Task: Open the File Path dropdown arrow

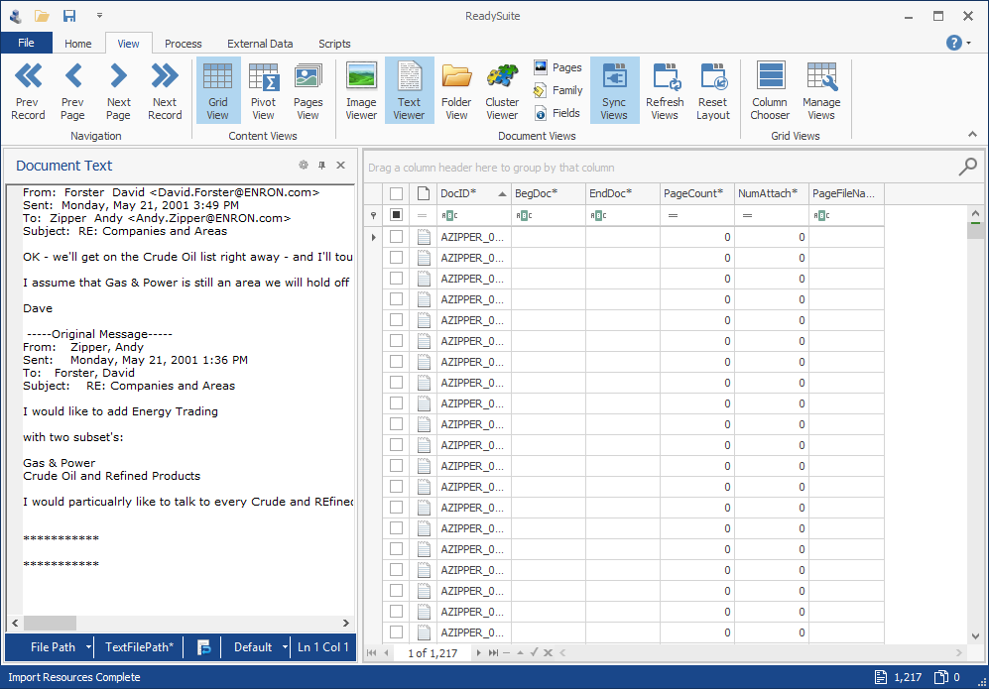Action: 89,647
